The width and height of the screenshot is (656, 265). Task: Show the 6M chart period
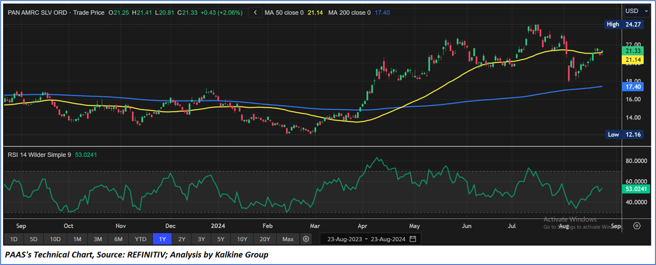tap(118, 239)
